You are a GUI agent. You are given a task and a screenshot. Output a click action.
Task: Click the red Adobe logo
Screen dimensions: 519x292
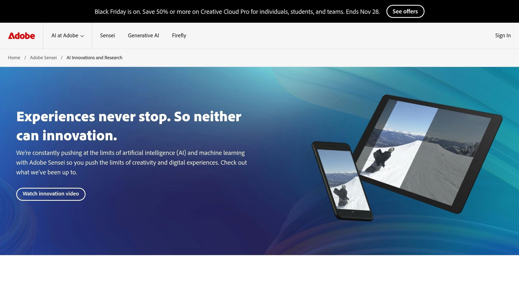click(x=22, y=36)
